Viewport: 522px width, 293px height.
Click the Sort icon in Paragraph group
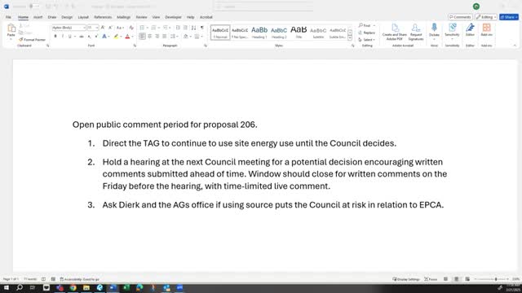(194, 28)
